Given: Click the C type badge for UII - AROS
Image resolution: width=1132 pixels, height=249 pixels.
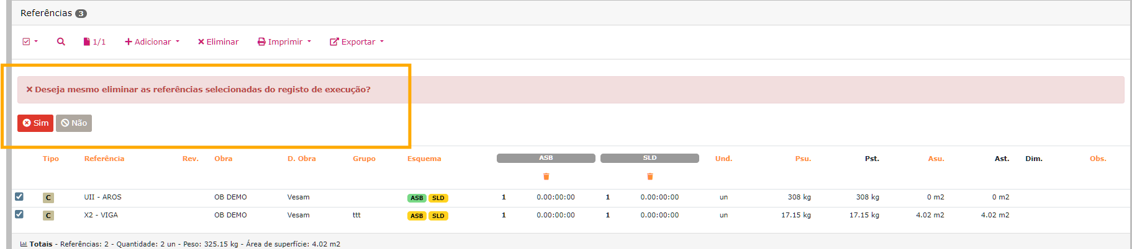Looking at the screenshot, I should click(x=48, y=198).
